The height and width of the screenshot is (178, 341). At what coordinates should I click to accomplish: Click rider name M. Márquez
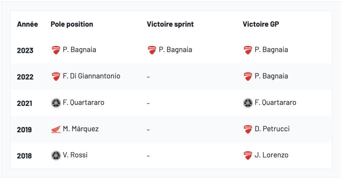81,129
